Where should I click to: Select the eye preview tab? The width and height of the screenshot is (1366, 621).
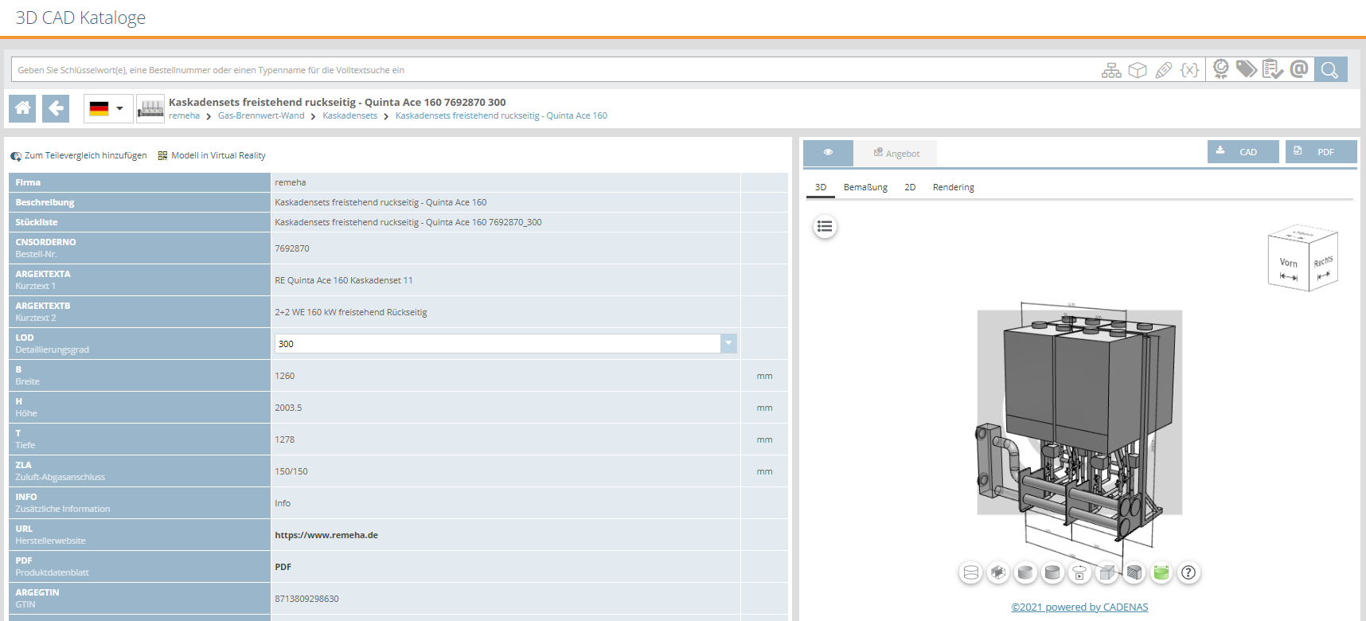point(828,152)
